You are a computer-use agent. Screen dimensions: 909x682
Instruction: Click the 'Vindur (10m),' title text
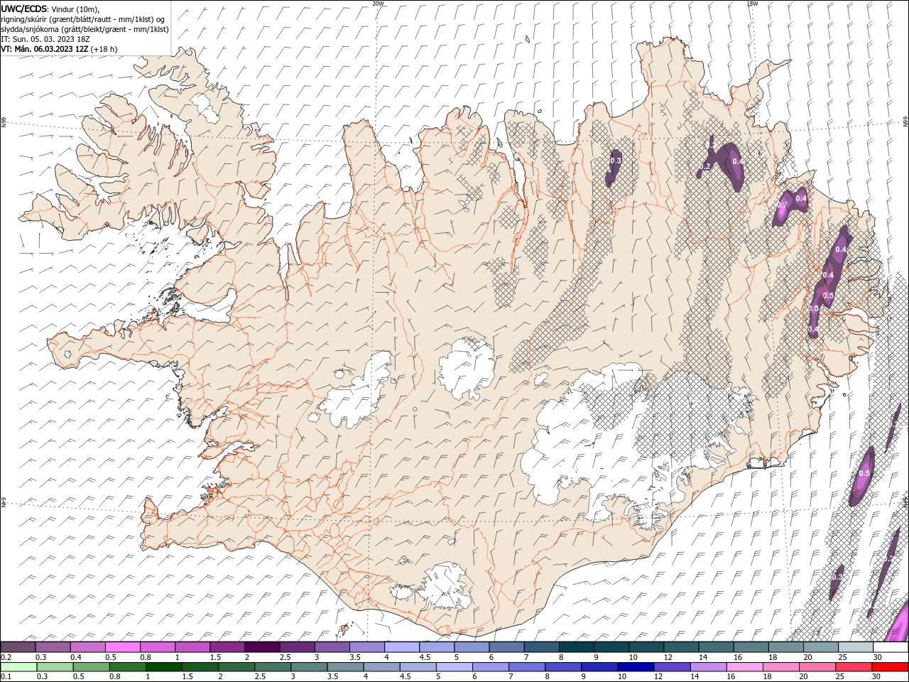tap(76, 9)
